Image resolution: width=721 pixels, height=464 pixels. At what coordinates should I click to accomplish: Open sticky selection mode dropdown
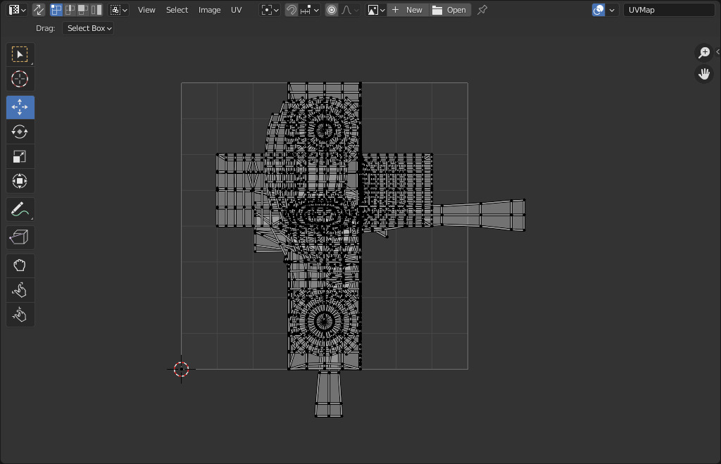tap(118, 10)
